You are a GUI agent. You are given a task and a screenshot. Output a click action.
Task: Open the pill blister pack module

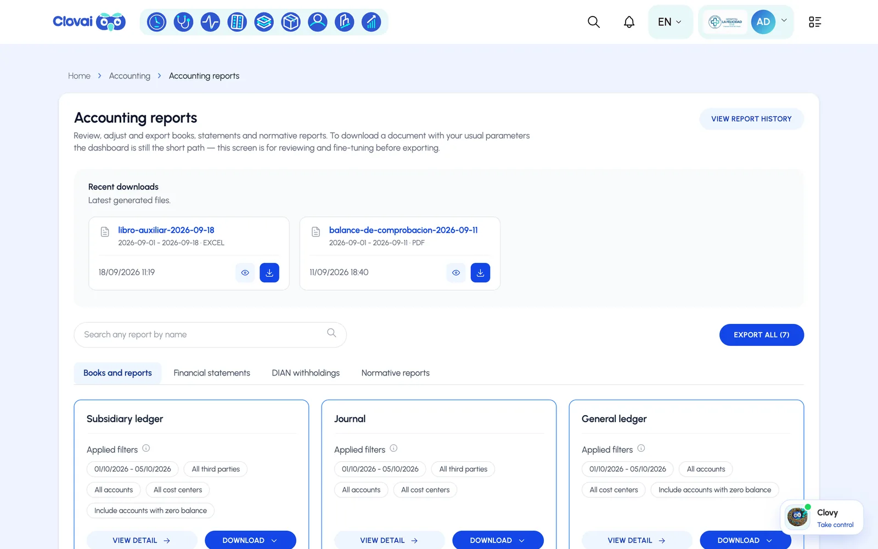(237, 22)
